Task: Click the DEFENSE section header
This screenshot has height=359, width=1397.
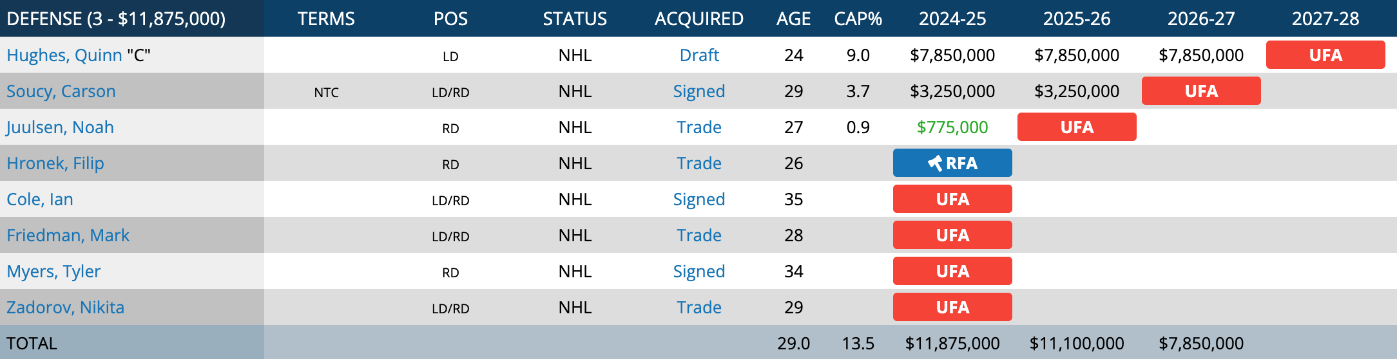Action: (116, 19)
